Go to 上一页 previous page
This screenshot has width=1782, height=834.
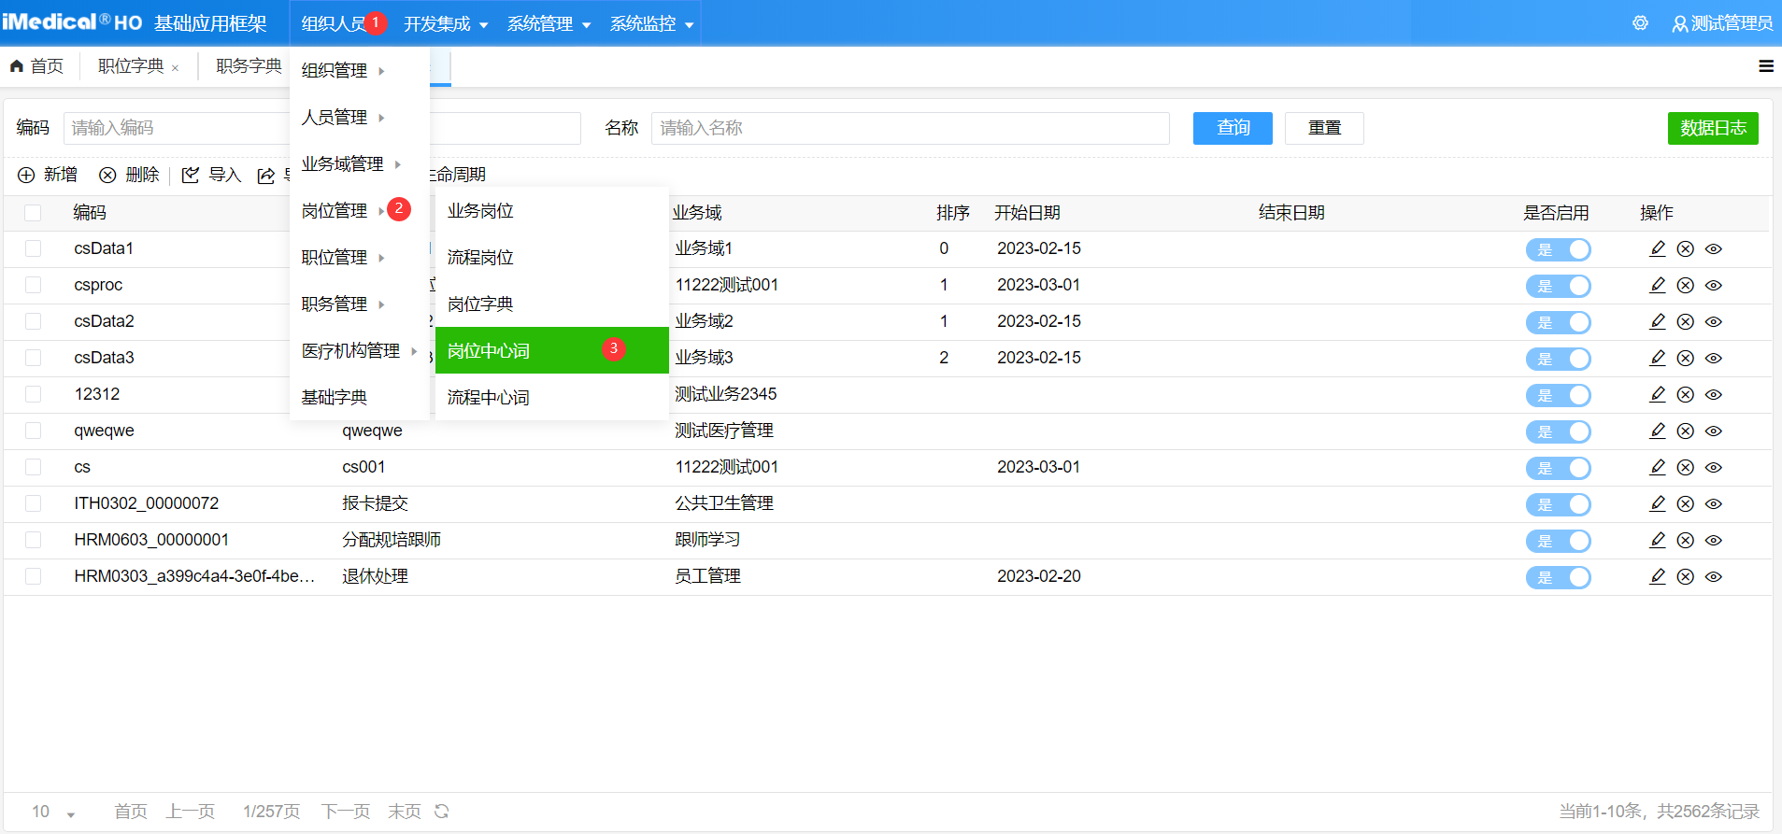(191, 812)
